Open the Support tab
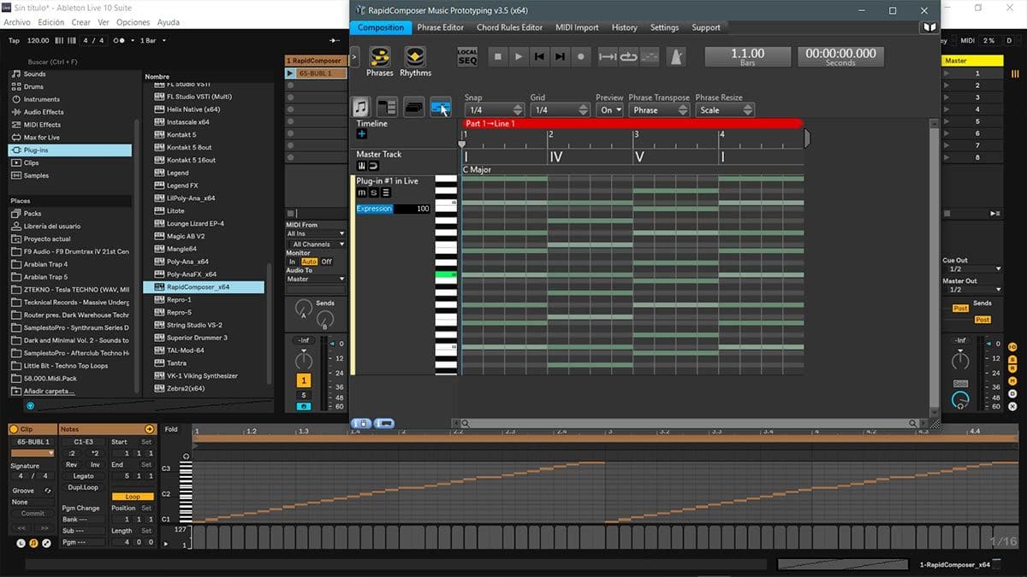The width and height of the screenshot is (1027, 577). point(706,27)
